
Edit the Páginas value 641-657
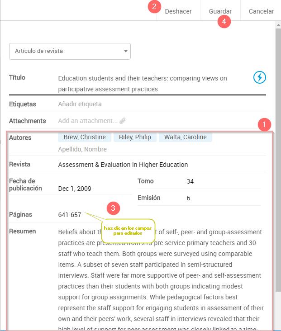pos(70,215)
